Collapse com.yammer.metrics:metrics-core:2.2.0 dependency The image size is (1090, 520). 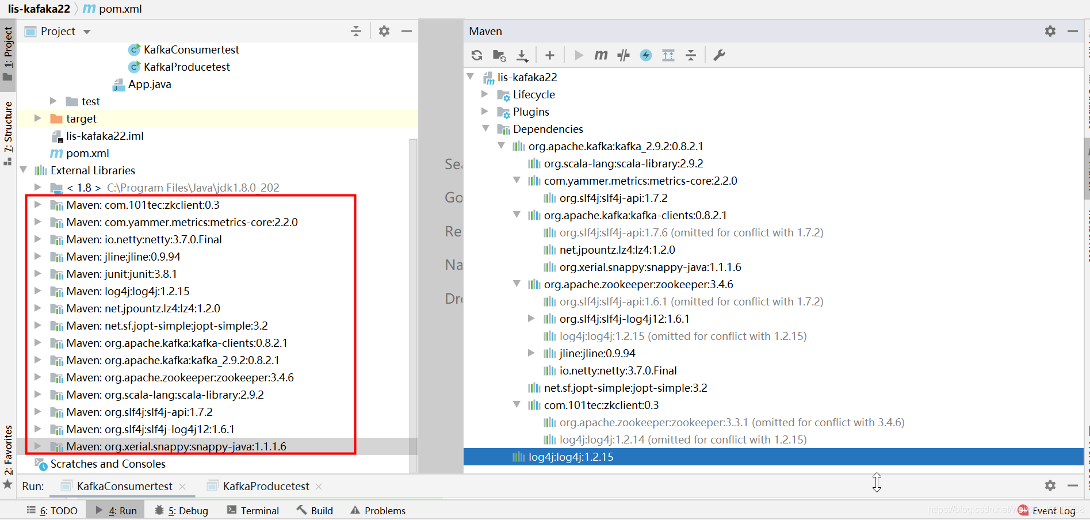517,180
